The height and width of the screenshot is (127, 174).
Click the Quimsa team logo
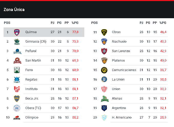(17, 32)
